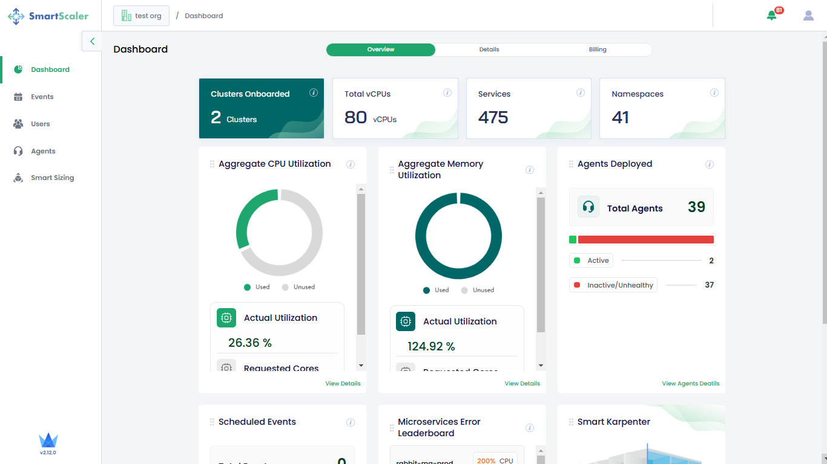Click info icon on Total vCPUs card
Screen dimensions: 827x464
click(x=447, y=92)
